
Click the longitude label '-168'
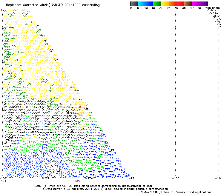[x=176, y=178]
